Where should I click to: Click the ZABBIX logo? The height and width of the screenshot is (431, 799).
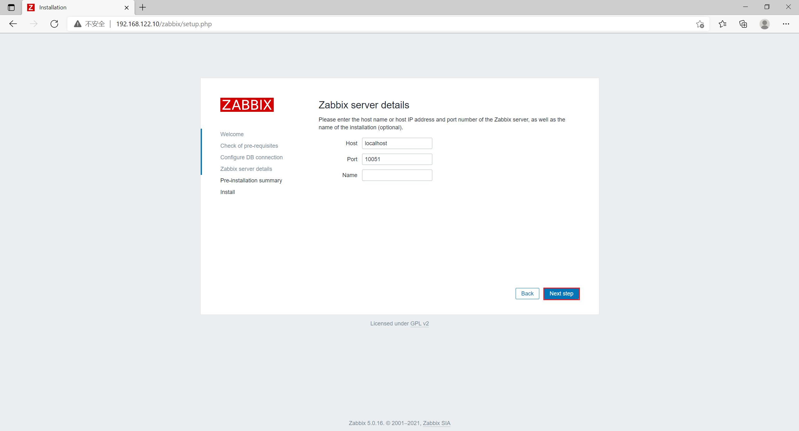coord(247,105)
